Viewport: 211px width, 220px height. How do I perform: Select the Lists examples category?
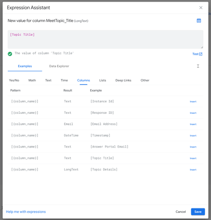(x=103, y=80)
